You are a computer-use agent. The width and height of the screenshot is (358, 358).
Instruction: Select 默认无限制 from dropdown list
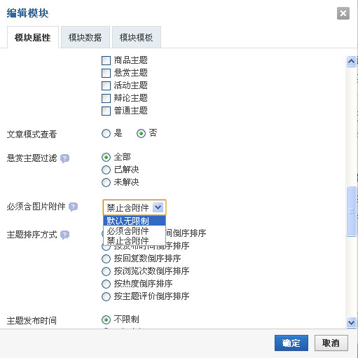[x=135, y=221]
